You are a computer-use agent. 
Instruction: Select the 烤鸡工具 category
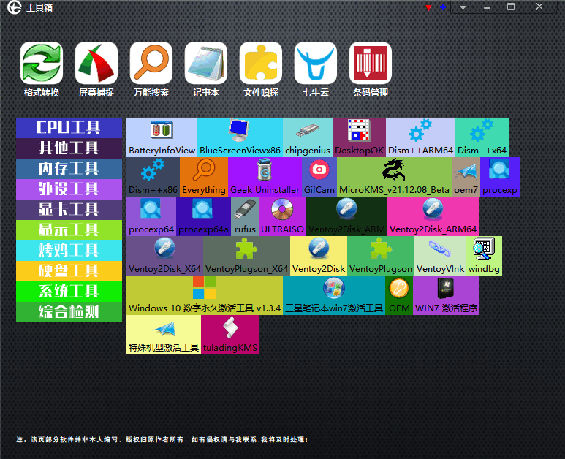[69, 251]
